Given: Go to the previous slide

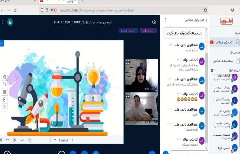Looking at the screenshot, I should point(50,140).
